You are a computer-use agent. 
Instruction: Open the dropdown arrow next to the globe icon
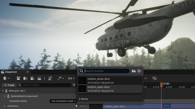(x=9, y=78)
